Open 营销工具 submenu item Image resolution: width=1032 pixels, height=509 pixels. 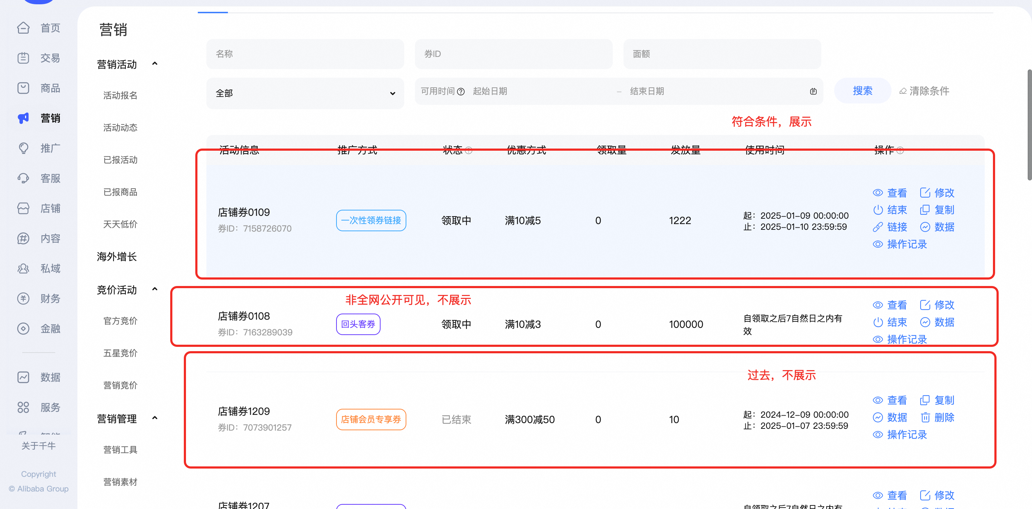pyautogui.click(x=120, y=450)
